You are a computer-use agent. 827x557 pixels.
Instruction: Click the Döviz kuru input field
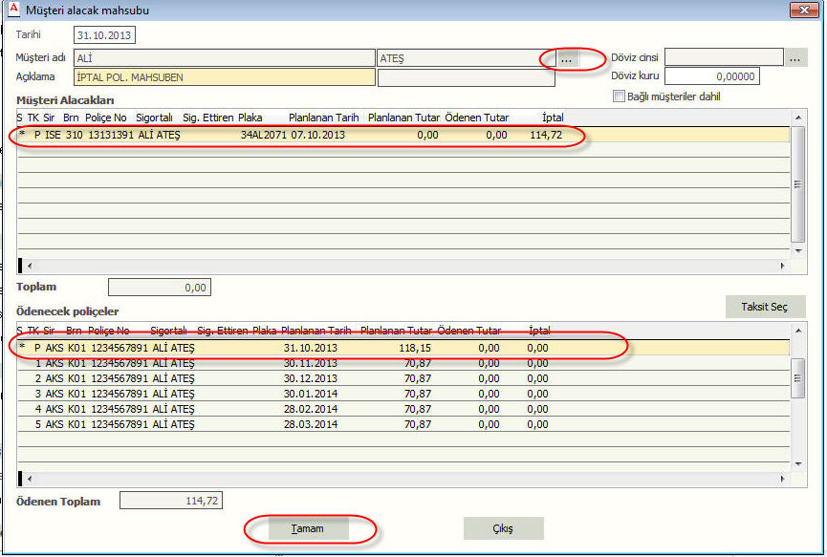click(x=711, y=76)
